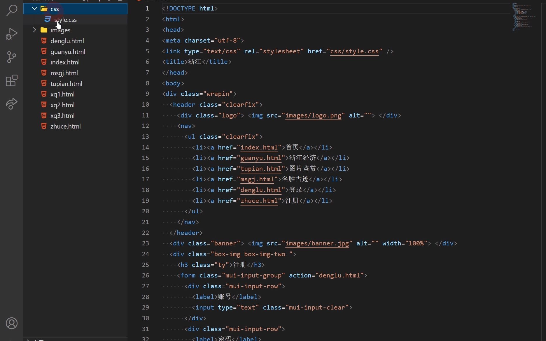Screen dimensions: 546x341
Task: Click the input type text line 29
Action: click(x=272, y=307)
